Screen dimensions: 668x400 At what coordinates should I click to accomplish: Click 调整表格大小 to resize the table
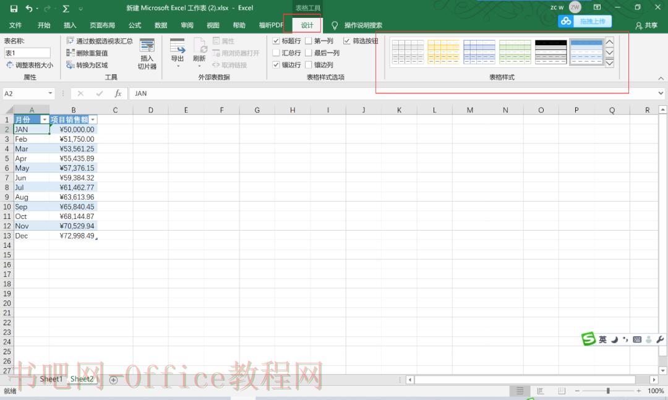pyautogui.click(x=30, y=65)
